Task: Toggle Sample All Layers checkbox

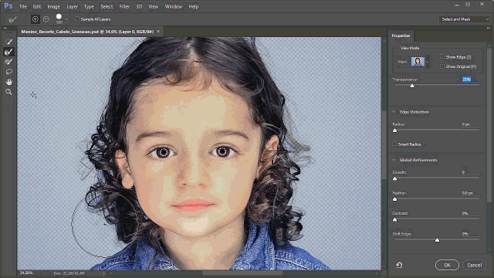Action: [x=77, y=19]
